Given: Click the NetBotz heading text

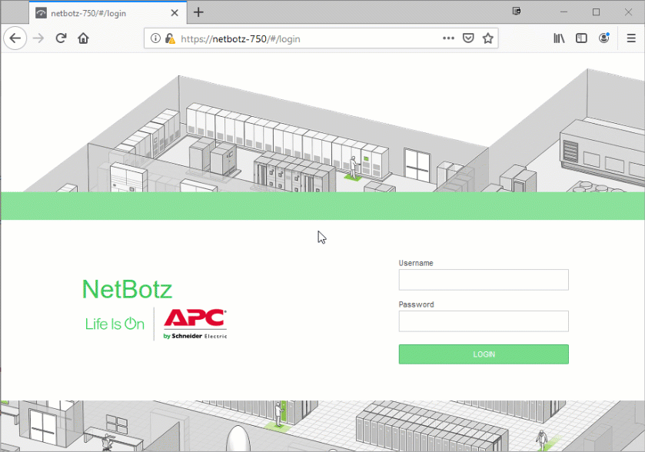Looking at the screenshot, I should 127,289.
